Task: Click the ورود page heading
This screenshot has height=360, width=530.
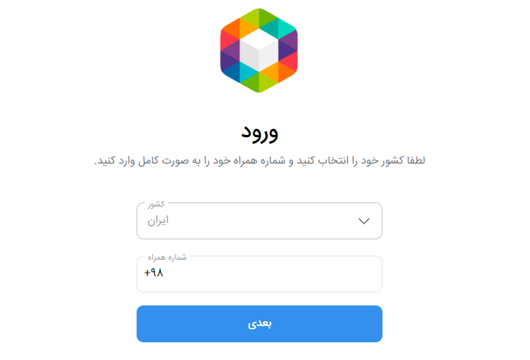Action: 260,132
